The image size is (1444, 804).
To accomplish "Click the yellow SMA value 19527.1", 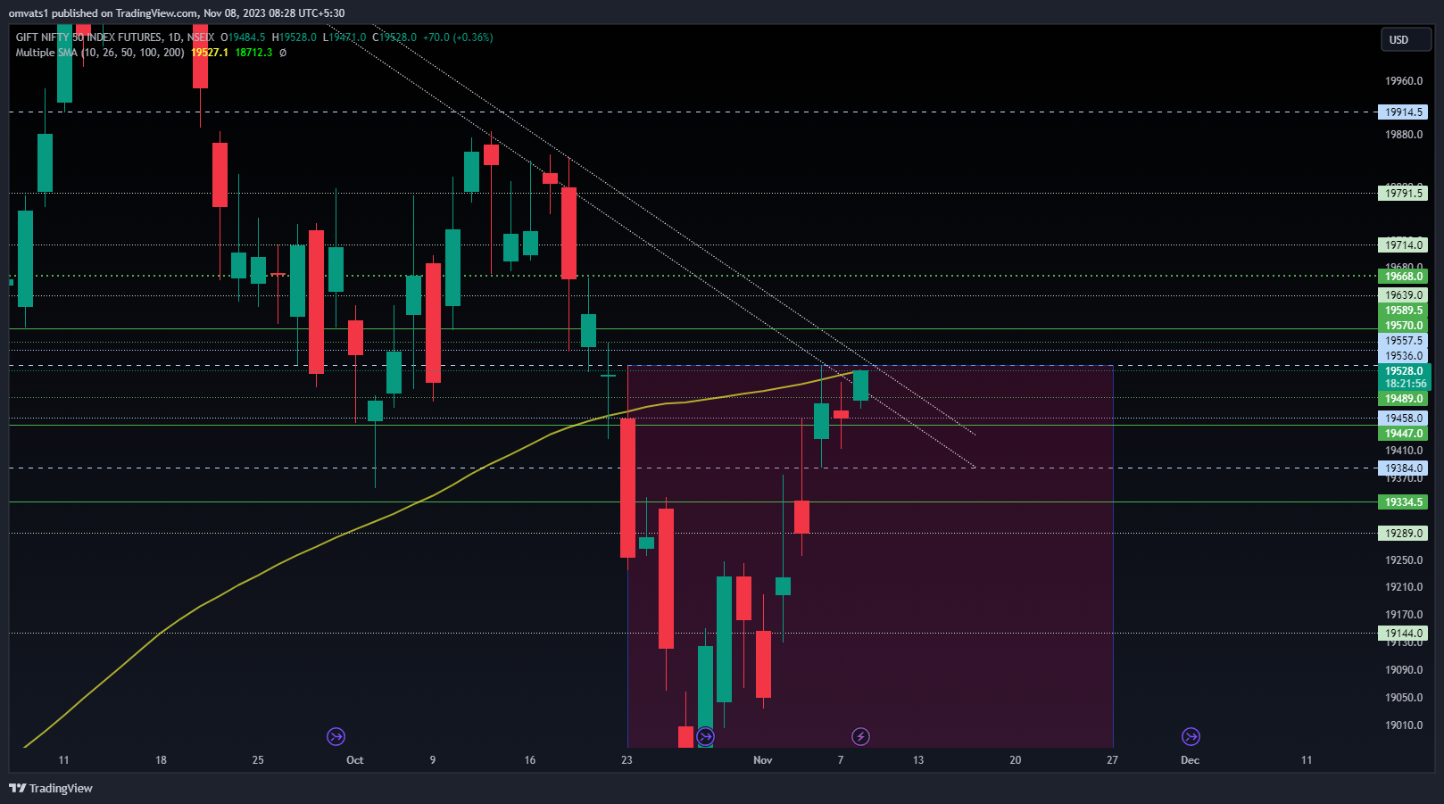I will tap(210, 53).
